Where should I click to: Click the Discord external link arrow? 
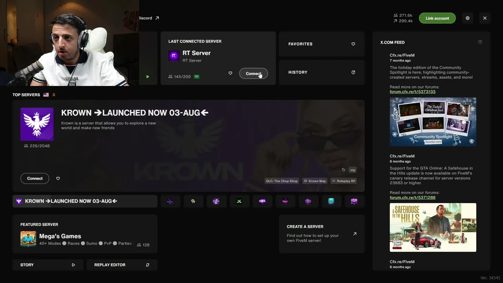pyautogui.click(x=157, y=18)
